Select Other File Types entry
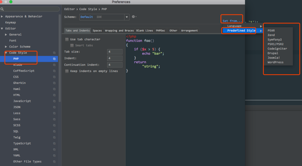 coord(27,161)
